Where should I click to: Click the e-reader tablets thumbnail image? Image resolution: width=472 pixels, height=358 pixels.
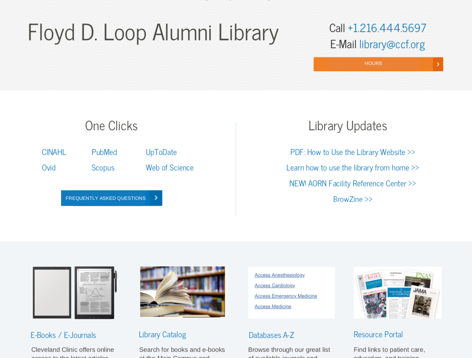coord(75,292)
